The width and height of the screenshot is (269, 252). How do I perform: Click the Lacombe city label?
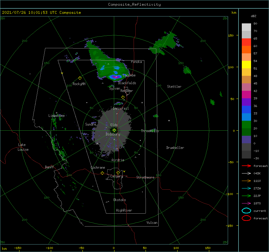129,75
